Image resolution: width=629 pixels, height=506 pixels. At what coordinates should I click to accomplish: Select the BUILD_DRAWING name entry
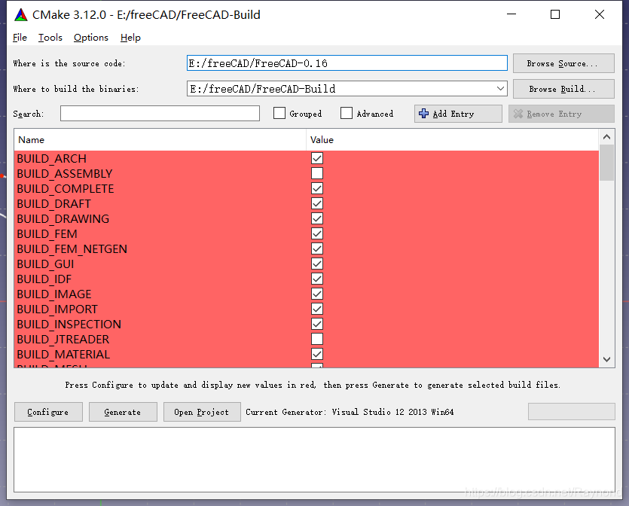pos(63,219)
